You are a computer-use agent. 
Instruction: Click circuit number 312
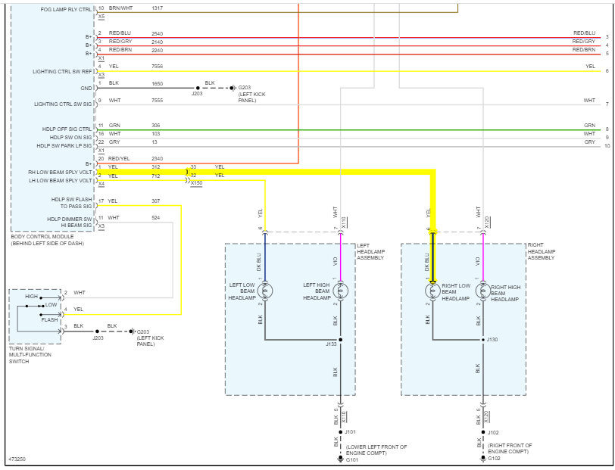pos(156,167)
